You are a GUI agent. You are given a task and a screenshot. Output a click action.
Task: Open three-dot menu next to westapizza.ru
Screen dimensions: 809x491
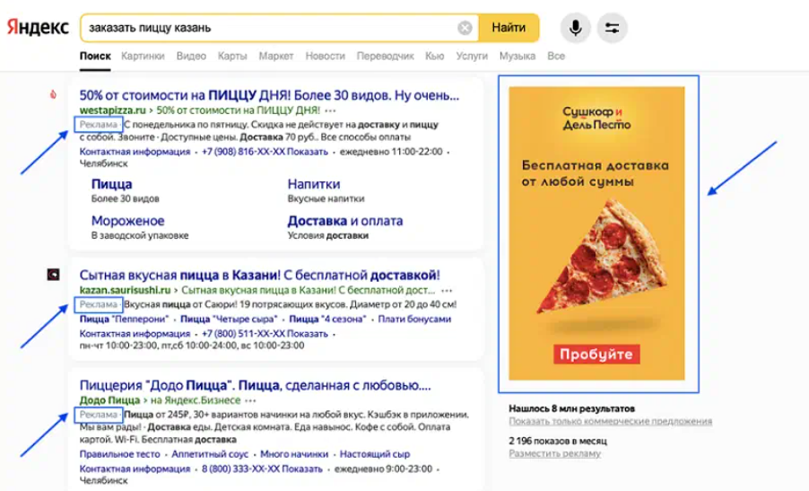point(331,110)
